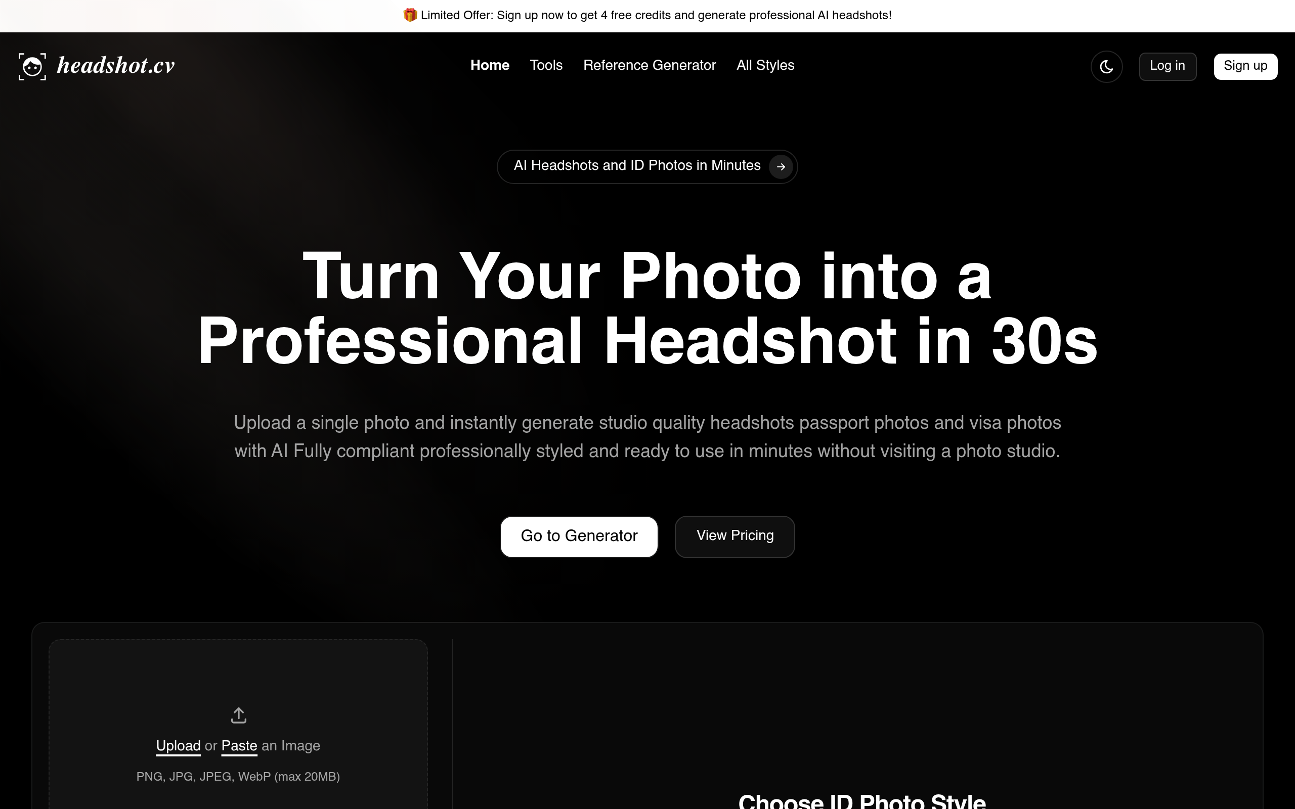Click the headshot.cv face logo icon

pyautogui.click(x=32, y=66)
